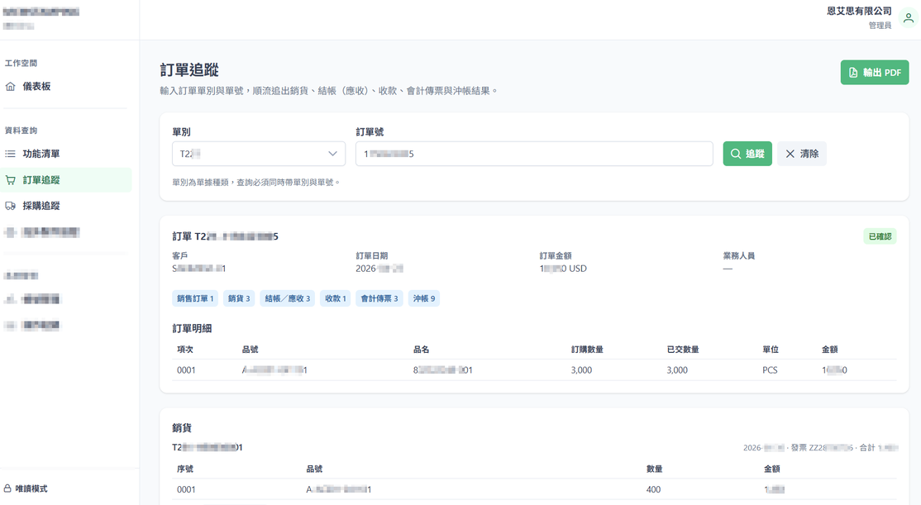Click the 收款 1 tag
921x505 pixels.
coord(336,298)
